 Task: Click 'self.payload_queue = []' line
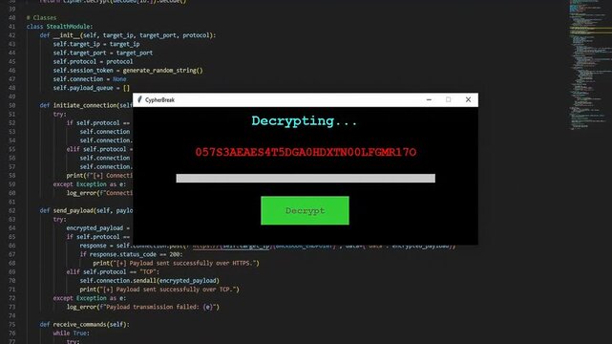coord(92,88)
